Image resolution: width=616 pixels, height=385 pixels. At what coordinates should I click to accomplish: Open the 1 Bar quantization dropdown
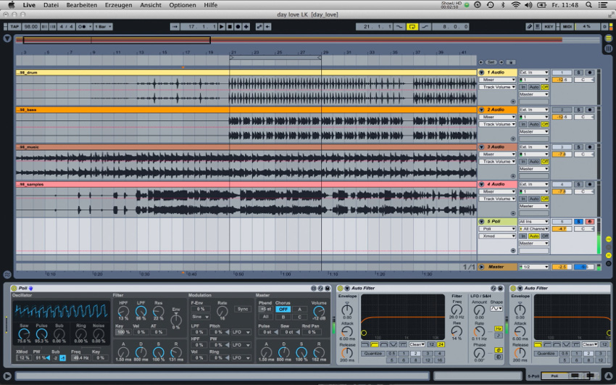pos(103,27)
